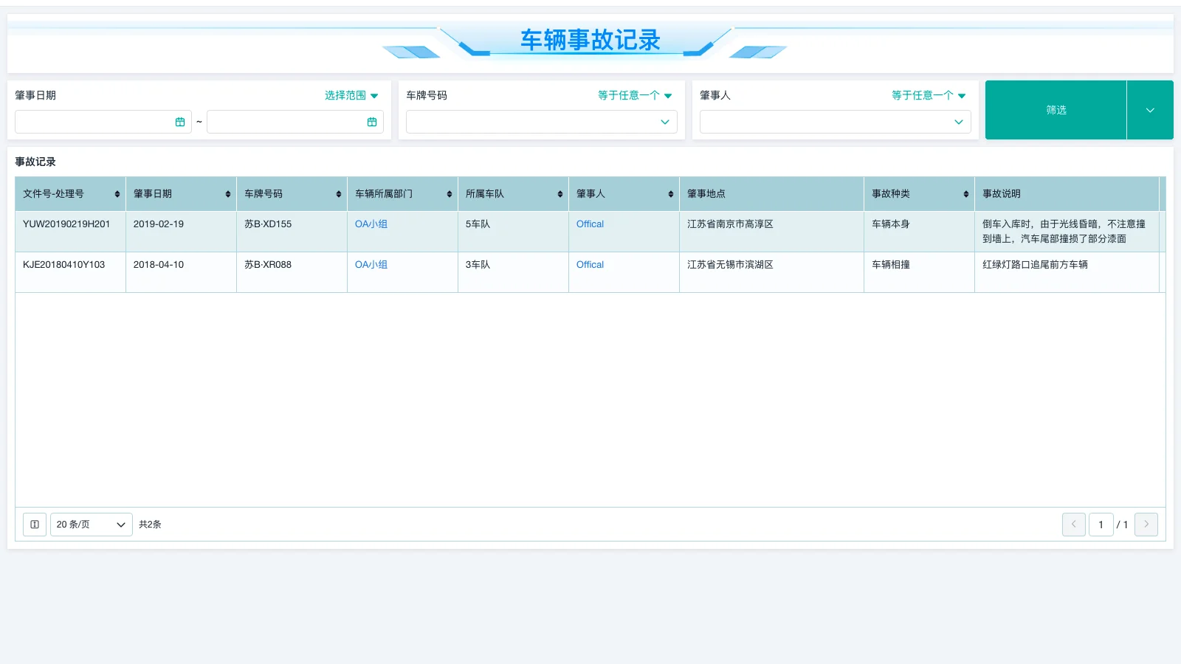The image size is (1181, 664).
Task: Open the 肇事人 等于任意一个 condition dropdown
Action: coord(927,95)
